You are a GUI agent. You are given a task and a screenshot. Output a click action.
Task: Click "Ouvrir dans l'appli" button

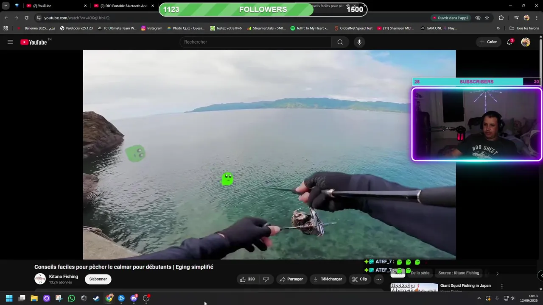tap(451, 18)
